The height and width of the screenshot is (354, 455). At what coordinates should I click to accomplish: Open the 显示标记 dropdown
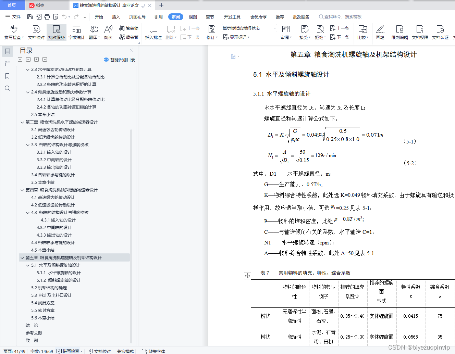click(236, 37)
